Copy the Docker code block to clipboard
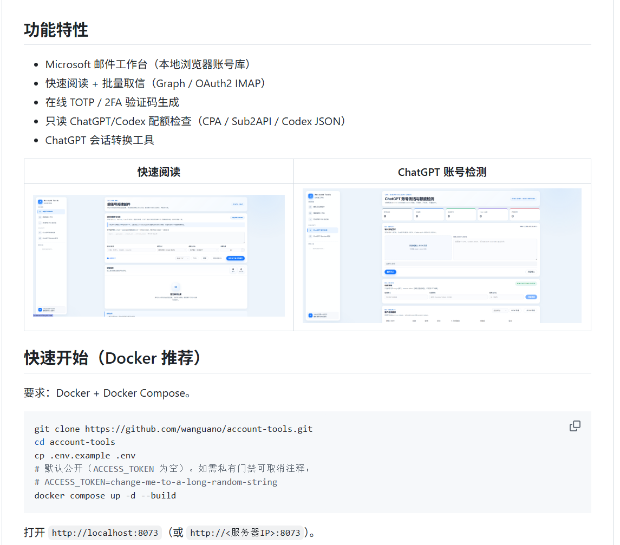 pyautogui.click(x=575, y=426)
